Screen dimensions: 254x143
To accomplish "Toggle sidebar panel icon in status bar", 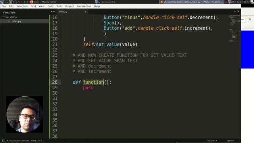I will pos(4,141).
